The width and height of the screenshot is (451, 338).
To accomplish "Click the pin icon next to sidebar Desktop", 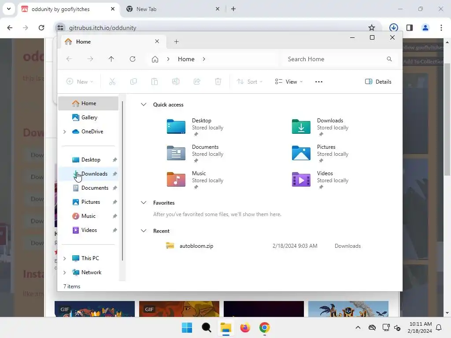I will pyautogui.click(x=115, y=160).
